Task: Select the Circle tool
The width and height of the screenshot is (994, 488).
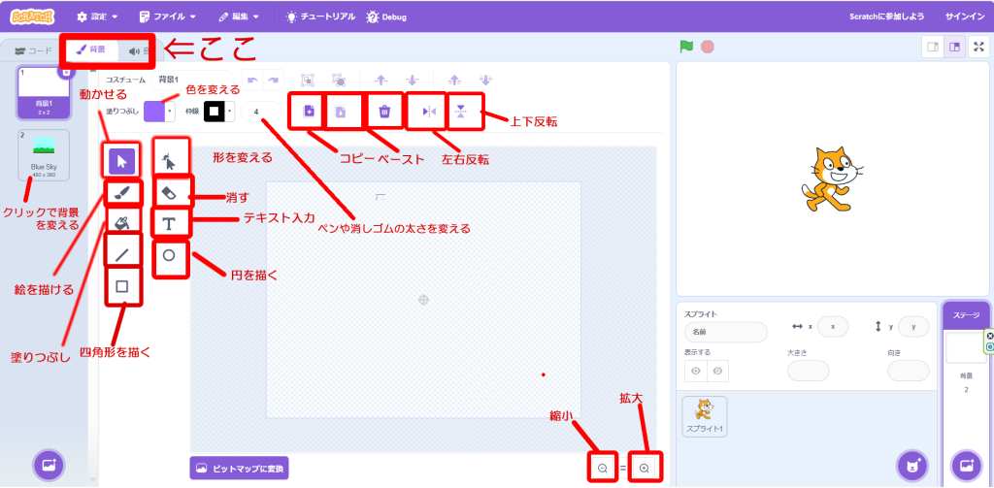Action: [x=170, y=255]
